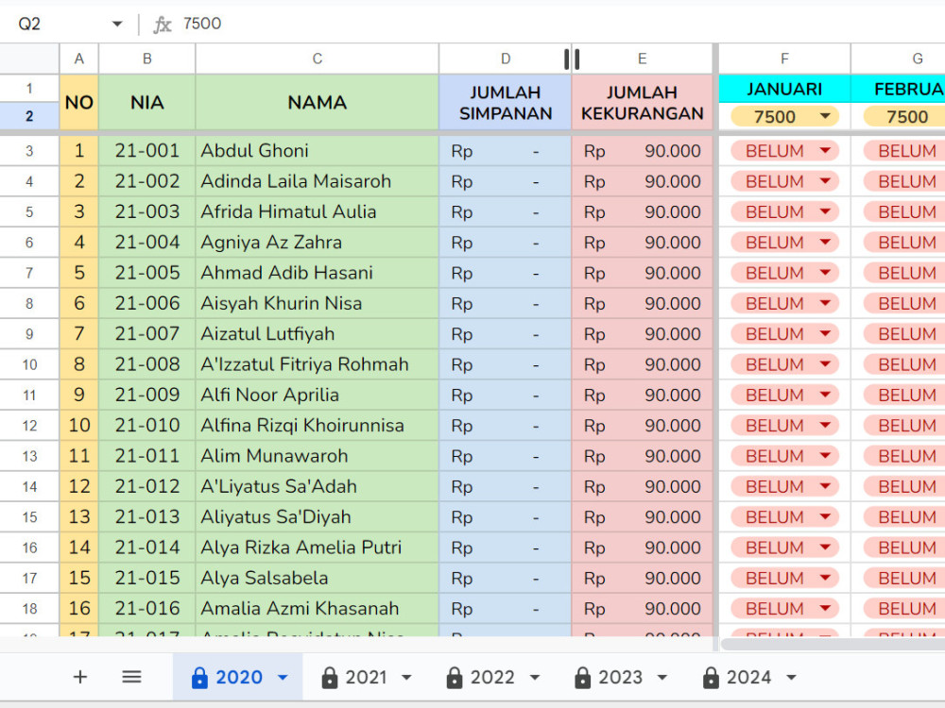
Task: Click the JANUARI header cell
Action: (784, 89)
